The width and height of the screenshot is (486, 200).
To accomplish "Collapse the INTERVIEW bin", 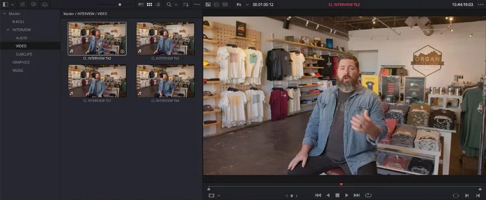I will coord(8,30).
